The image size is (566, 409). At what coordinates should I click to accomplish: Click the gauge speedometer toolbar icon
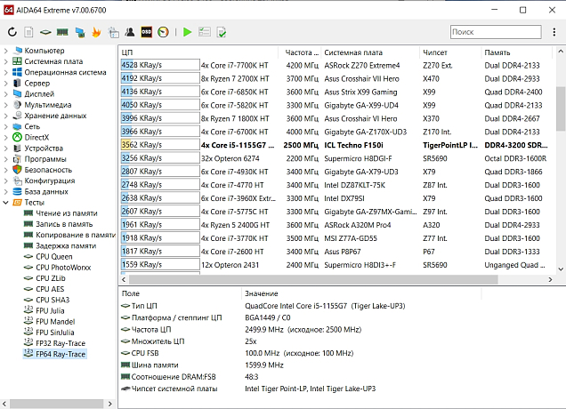[164, 32]
